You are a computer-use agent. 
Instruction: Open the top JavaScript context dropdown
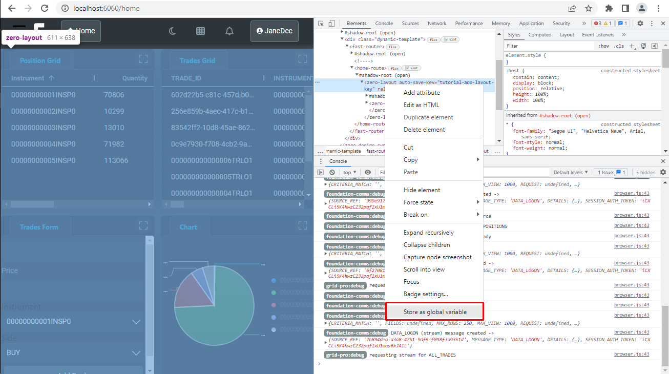point(351,172)
